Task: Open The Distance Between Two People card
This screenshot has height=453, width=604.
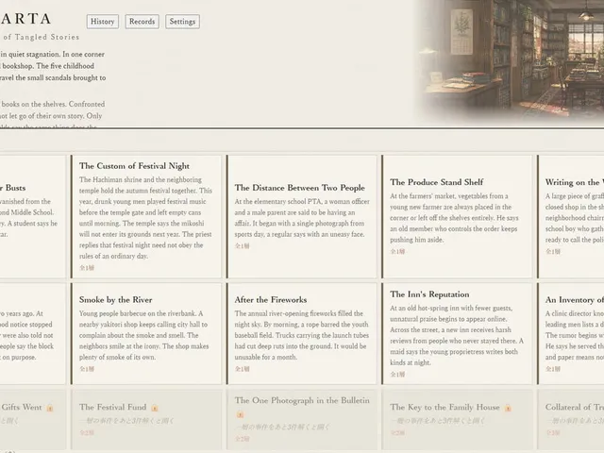Action: pos(302,216)
